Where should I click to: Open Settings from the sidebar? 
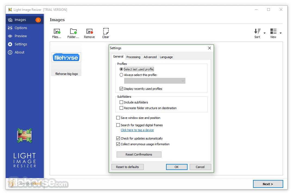24,44
